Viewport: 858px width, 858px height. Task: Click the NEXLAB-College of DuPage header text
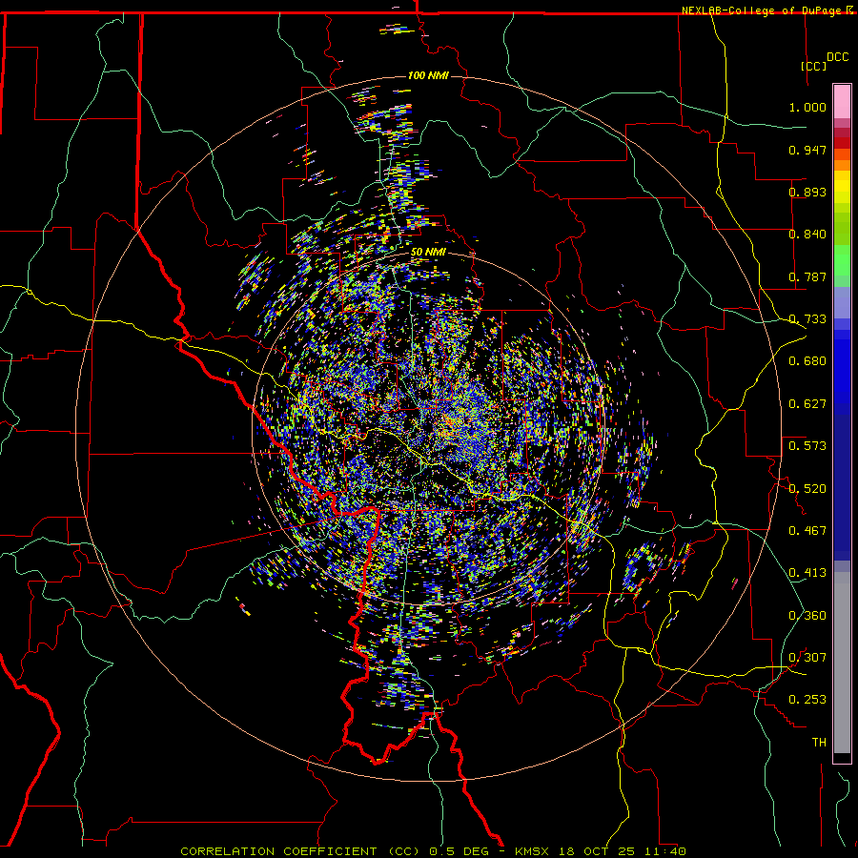[763, 10]
